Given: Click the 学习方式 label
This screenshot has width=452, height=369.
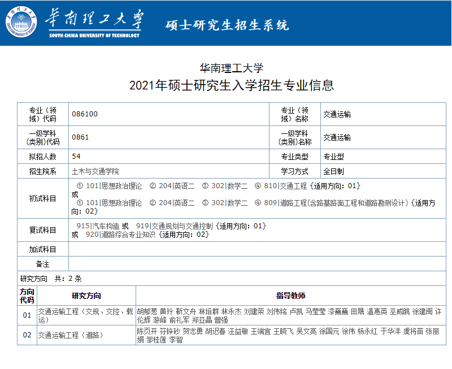Looking at the screenshot, I should click(x=294, y=171).
